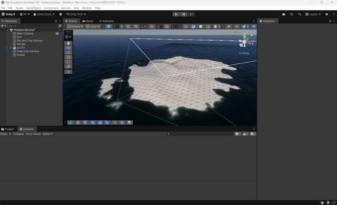Click the Play button
Image resolution: width=337 pixels, height=205 pixels.
pyautogui.click(x=176, y=14)
